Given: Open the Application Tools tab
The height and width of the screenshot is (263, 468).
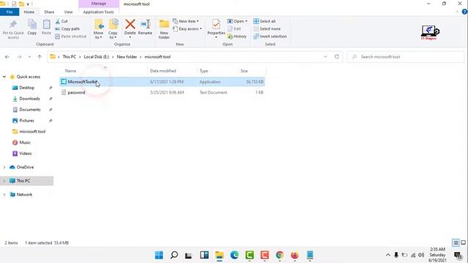Looking at the screenshot, I should click(99, 12).
